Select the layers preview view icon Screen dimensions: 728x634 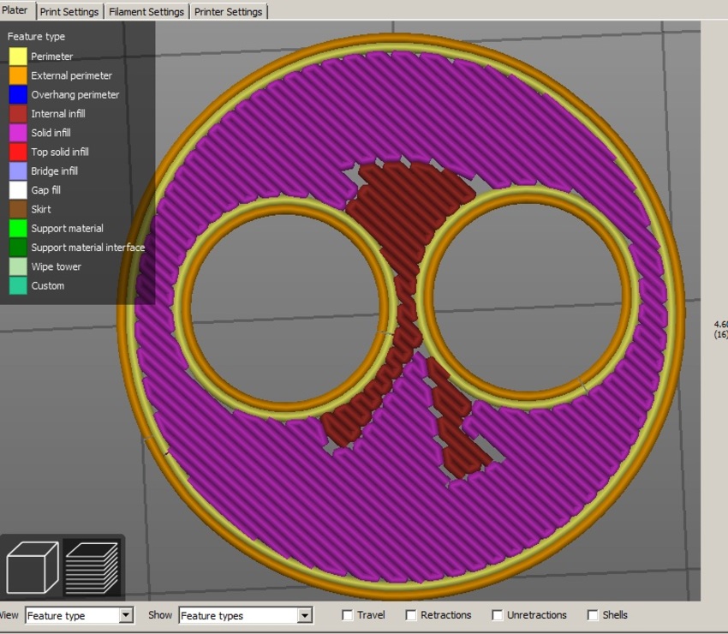coord(91,567)
